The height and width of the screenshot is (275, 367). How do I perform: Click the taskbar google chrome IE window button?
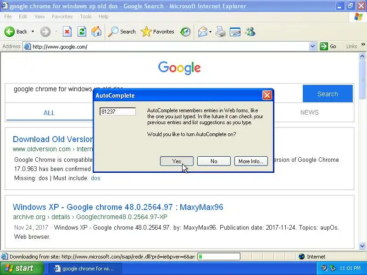(x=85, y=269)
